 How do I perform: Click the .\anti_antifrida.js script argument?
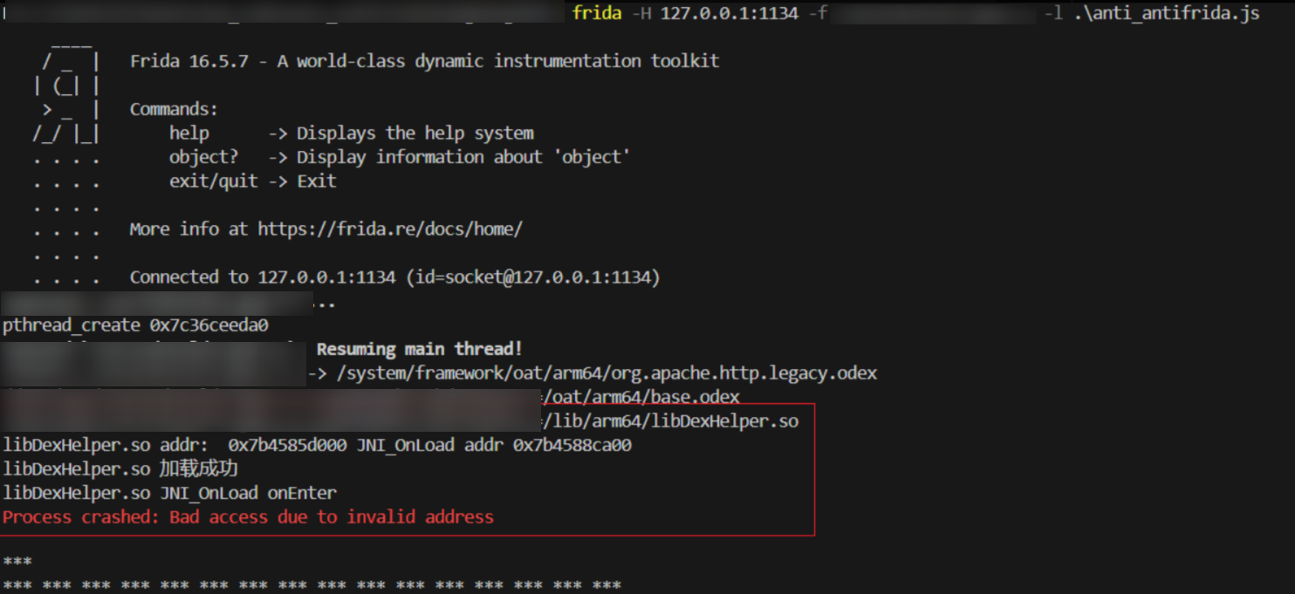[1167, 14]
